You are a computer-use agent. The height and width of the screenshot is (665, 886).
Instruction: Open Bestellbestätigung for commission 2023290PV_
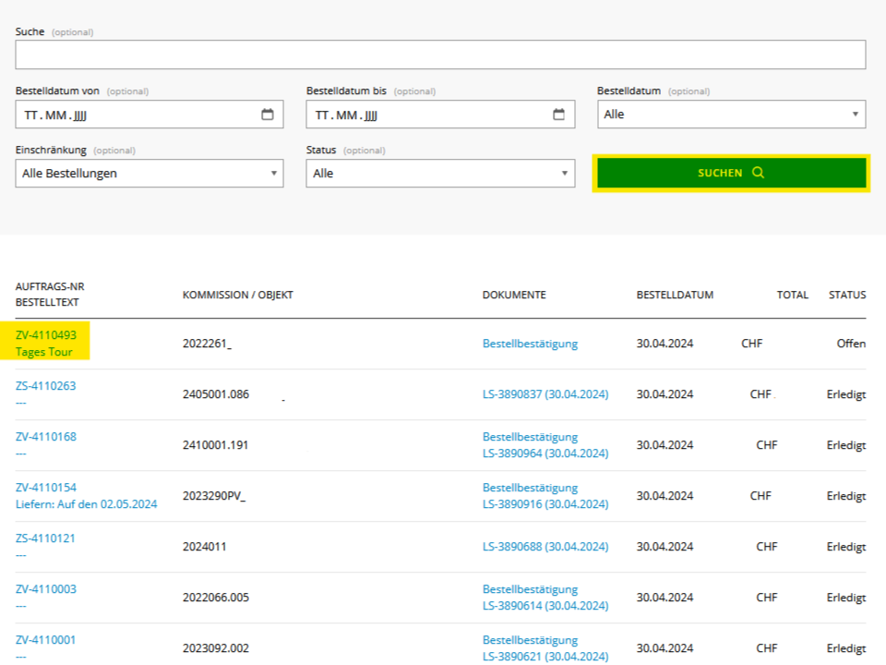coord(530,488)
